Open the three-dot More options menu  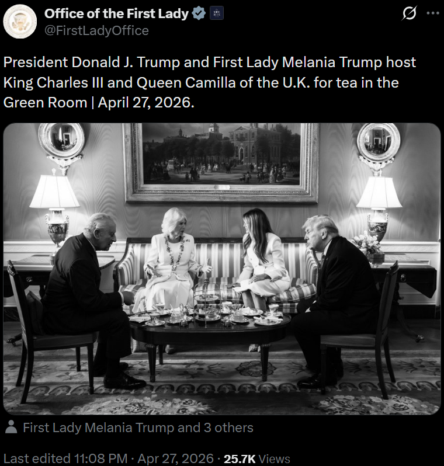click(x=432, y=14)
